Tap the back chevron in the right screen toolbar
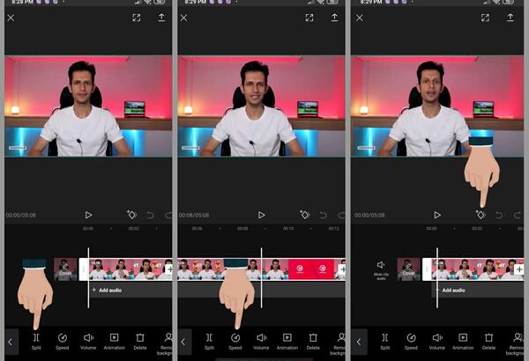Screen dimensions: 529x361 [359, 342]
